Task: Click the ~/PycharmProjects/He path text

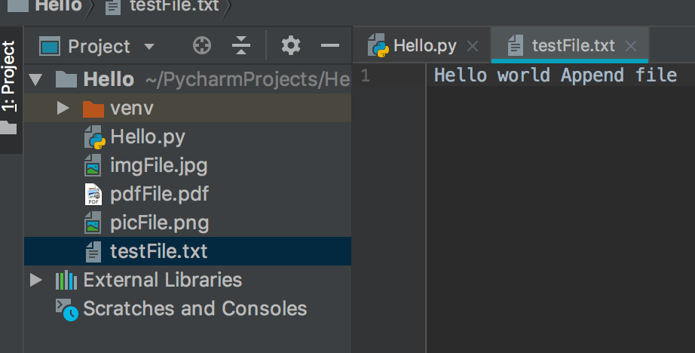Action: [x=248, y=80]
